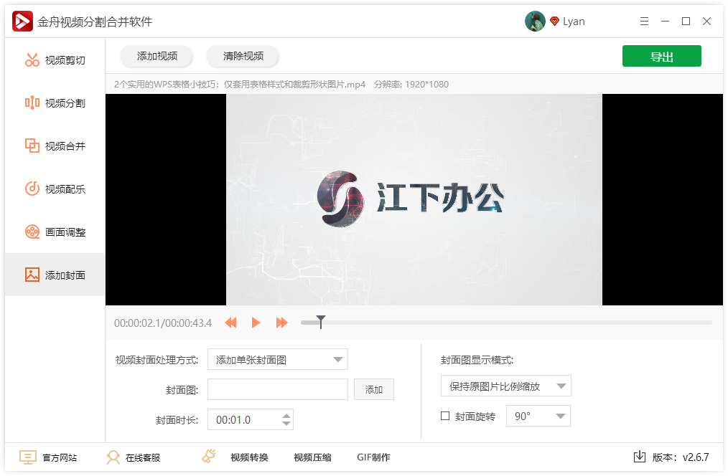Open the 视频配乐 video soundtrack section

coord(55,189)
